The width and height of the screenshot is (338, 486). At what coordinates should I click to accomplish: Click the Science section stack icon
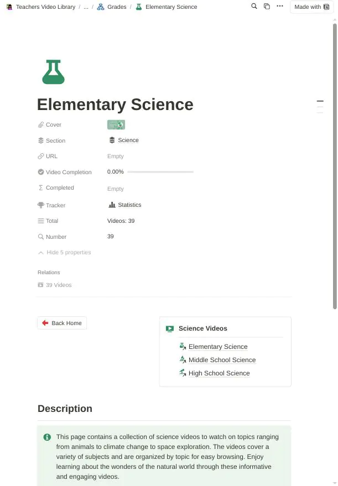click(112, 140)
